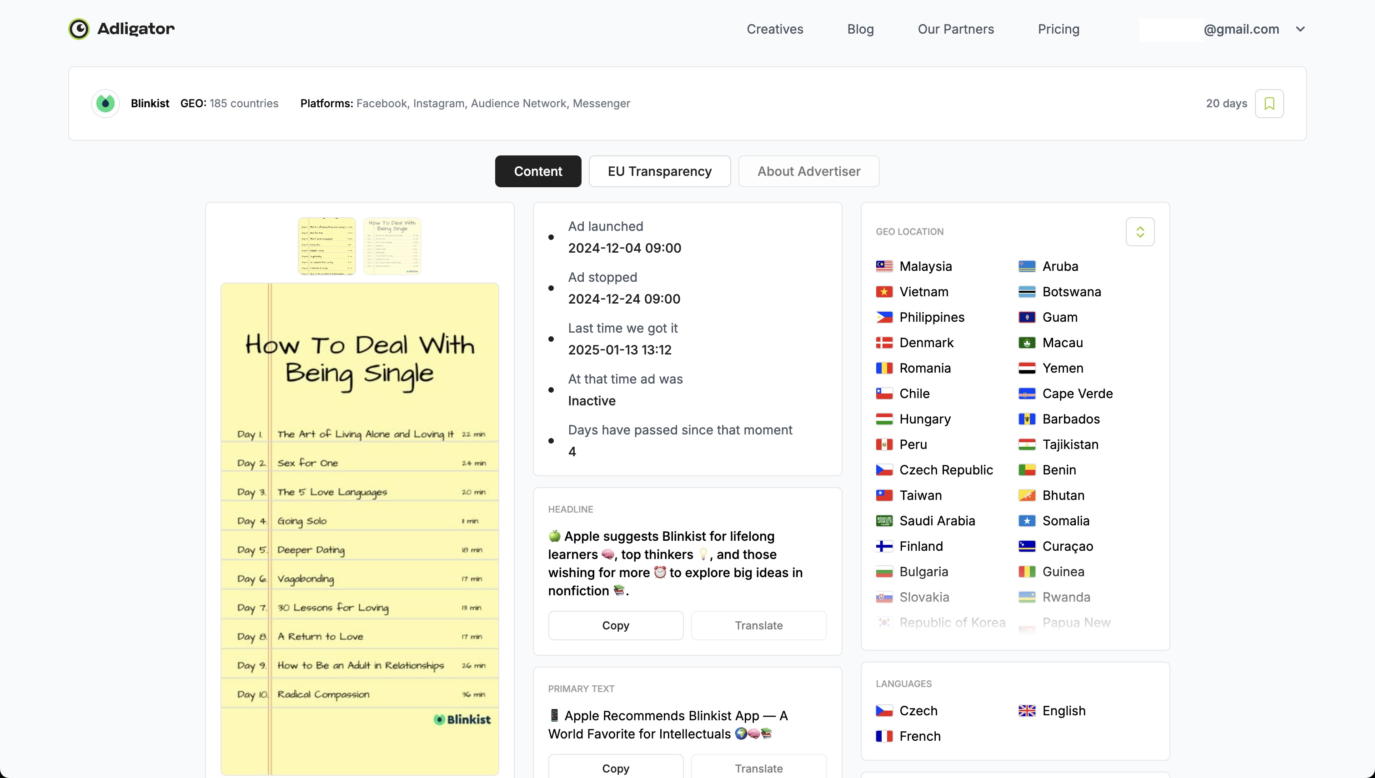Click the English language flag icon

[1027, 711]
